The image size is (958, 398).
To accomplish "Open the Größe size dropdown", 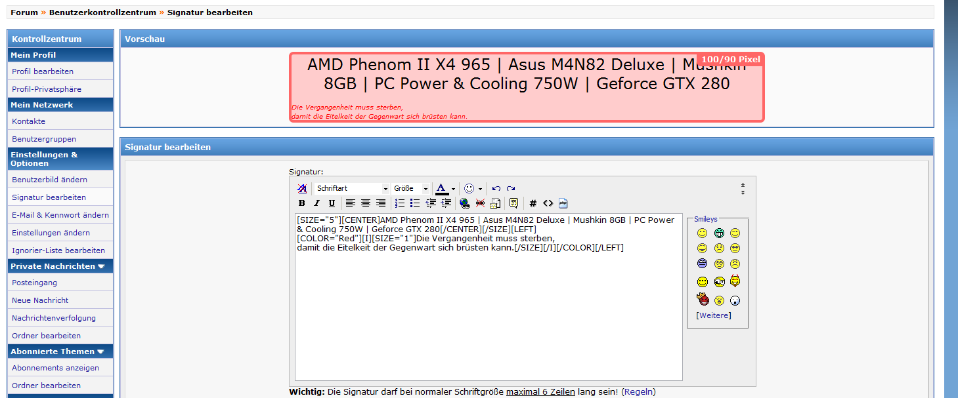I will click(x=410, y=188).
